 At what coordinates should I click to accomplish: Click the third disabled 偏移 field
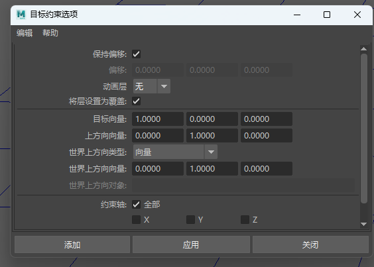pos(267,70)
